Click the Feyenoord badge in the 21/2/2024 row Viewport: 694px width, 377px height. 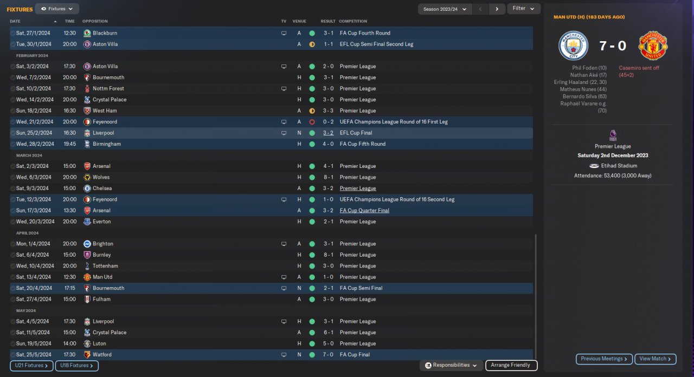coord(87,122)
